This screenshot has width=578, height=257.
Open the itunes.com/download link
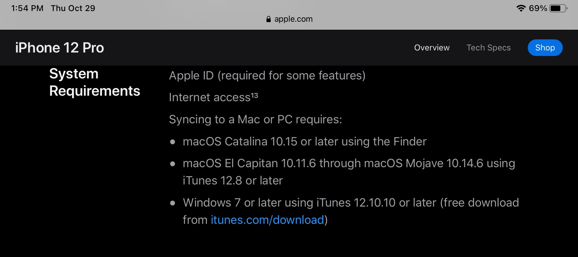coord(267,220)
